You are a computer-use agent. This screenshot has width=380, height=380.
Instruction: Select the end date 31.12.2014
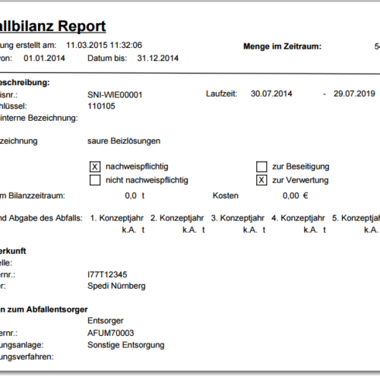click(158, 59)
